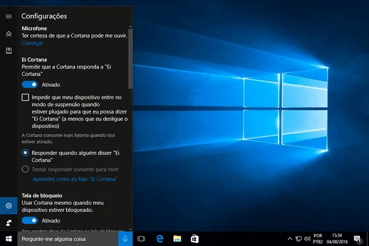Click the settings scrollbar up arrow
Image resolution: width=369 pixels, height=246 pixels.
[130, 27]
